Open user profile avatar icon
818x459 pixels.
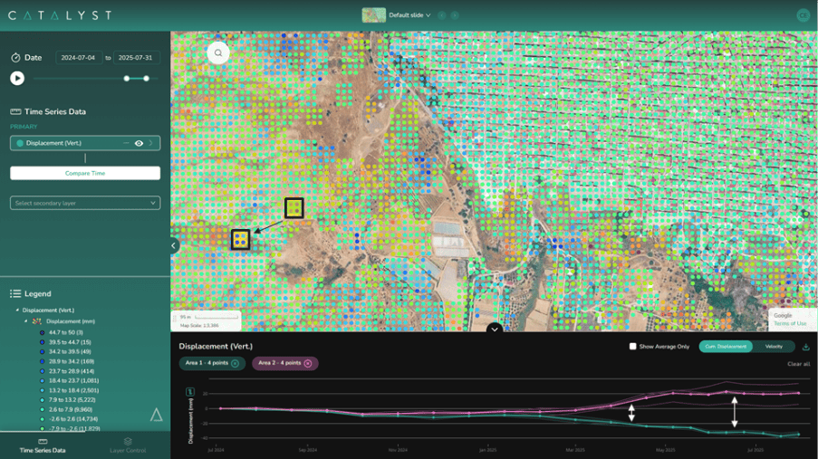click(x=803, y=15)
